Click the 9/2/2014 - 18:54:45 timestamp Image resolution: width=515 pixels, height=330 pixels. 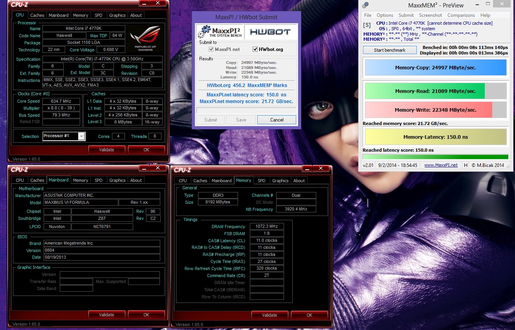point(398,165)
